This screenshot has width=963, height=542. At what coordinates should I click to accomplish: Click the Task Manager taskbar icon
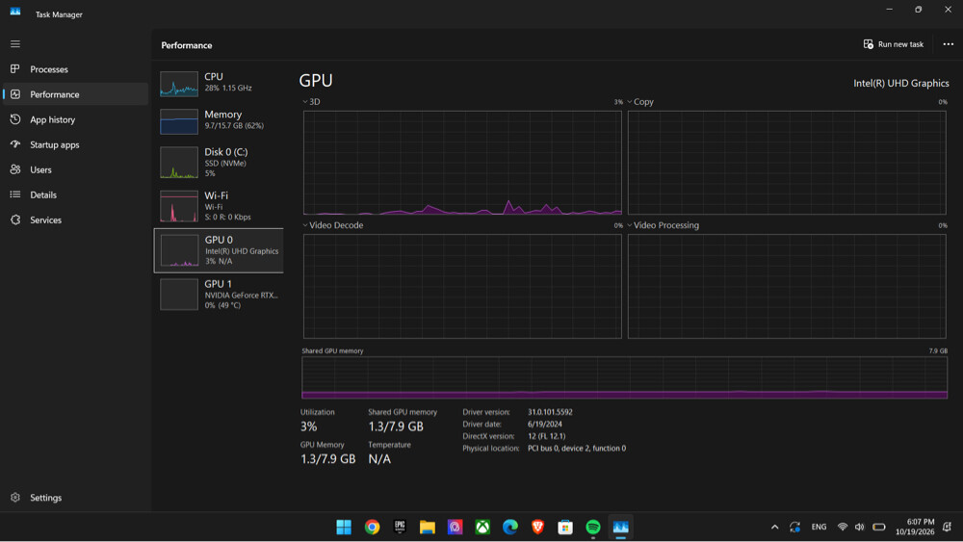(621, 528)
